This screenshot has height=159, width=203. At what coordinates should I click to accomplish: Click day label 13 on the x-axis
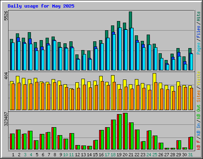coord(83,155)
